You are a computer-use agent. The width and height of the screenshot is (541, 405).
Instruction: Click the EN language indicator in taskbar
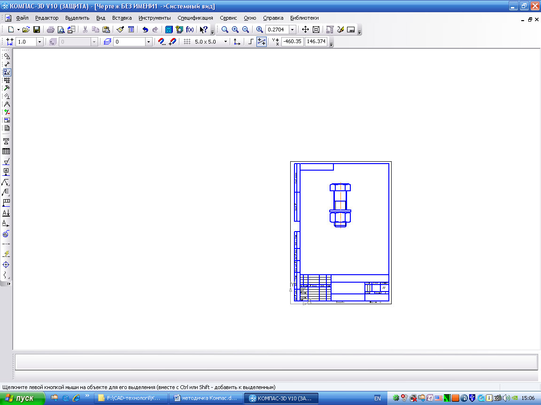tap(378, 398)
